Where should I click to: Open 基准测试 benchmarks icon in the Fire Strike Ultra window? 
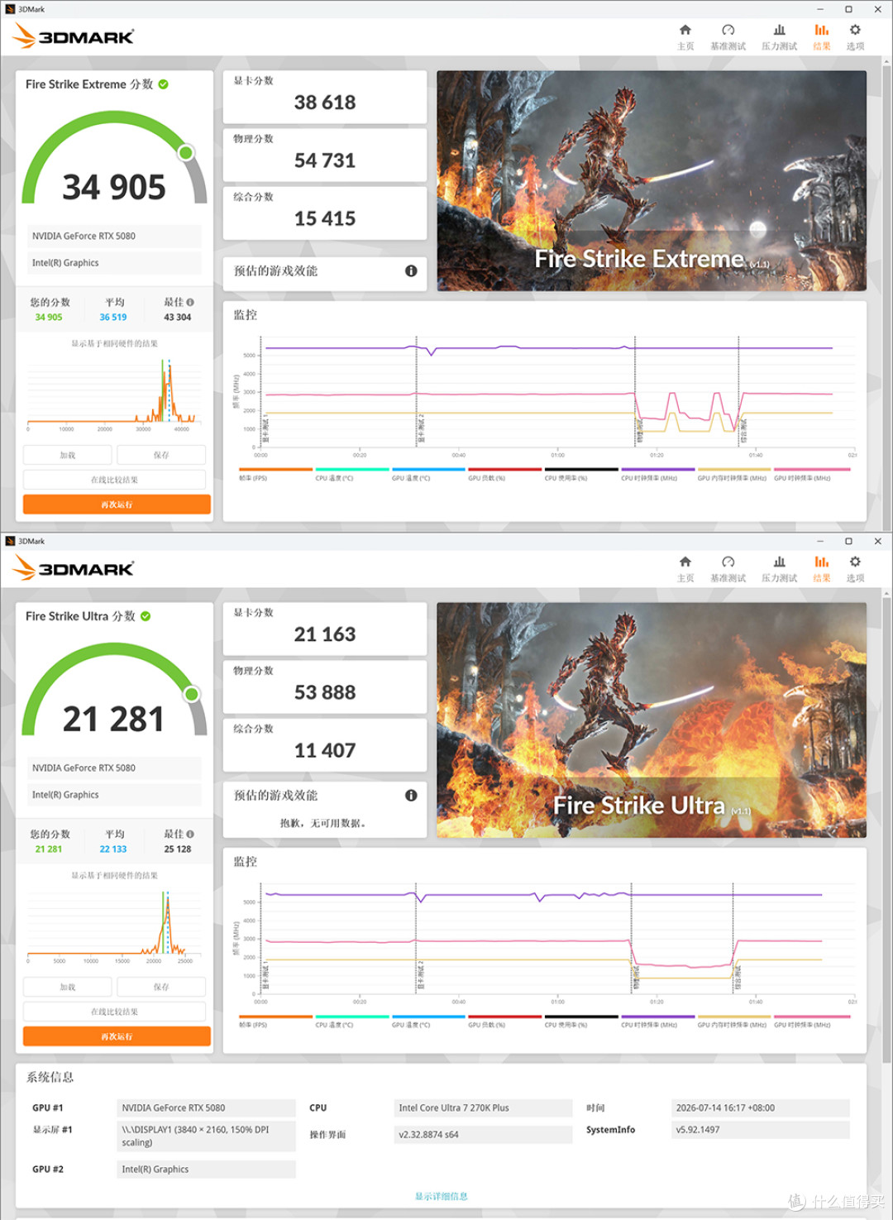coord(728,569)
